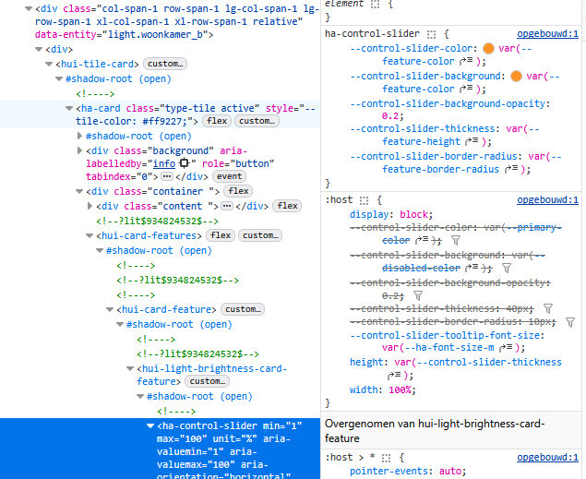Open the opgebouwd:1 link for the ha-control-slider rule

547,34
